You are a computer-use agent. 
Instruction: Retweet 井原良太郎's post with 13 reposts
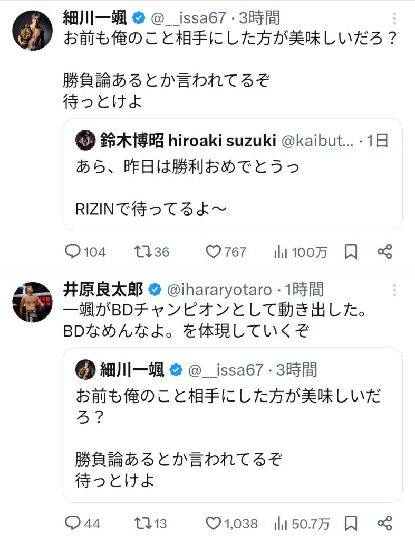142,523
